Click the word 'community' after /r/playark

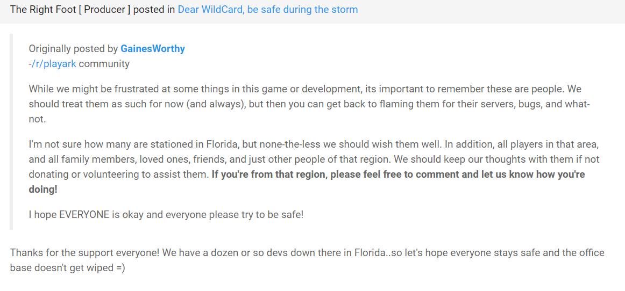tap(104, 64)
